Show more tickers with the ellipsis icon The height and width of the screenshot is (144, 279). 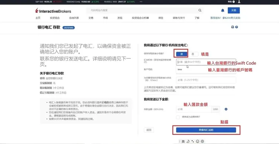tap(141, 2)
